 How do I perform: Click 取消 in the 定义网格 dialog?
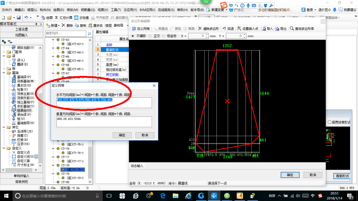(x=145, y=135)
